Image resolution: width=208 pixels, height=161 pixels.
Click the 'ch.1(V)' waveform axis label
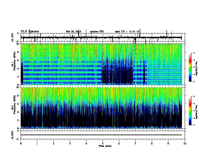13,37
